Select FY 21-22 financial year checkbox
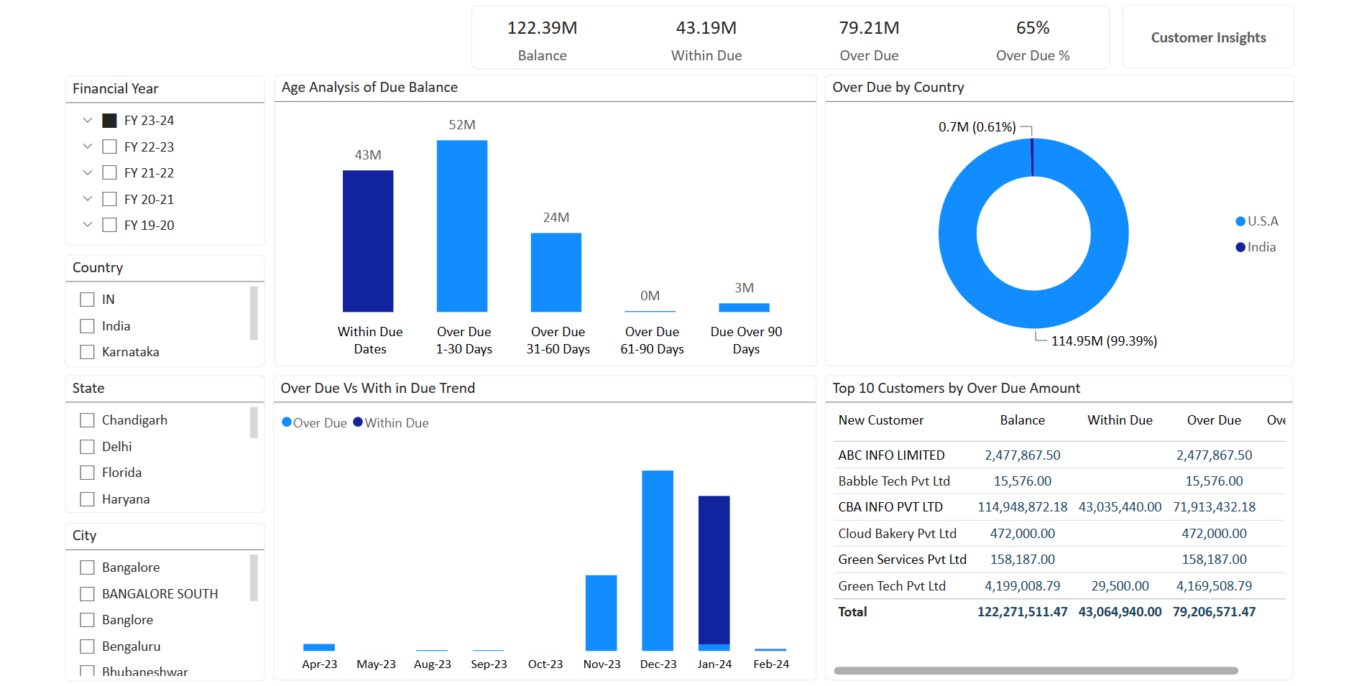The width and height of the screenshot is (1359, 686). coord(109,172)
